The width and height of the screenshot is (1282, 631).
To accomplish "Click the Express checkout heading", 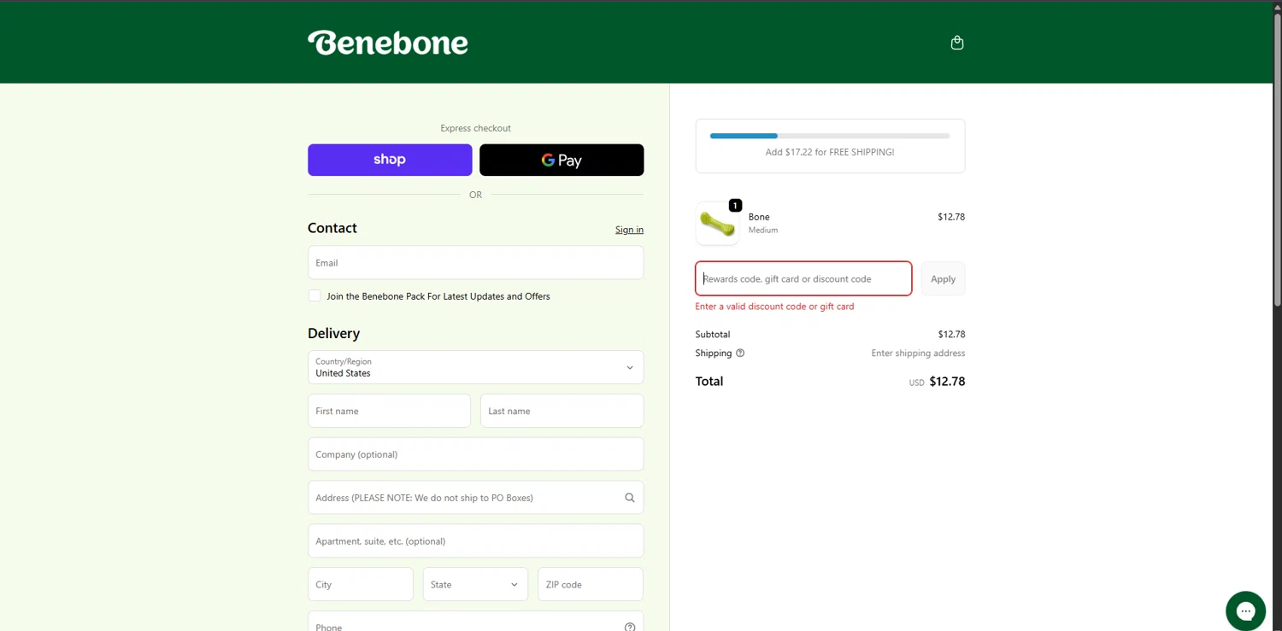I will click(475, 128).
